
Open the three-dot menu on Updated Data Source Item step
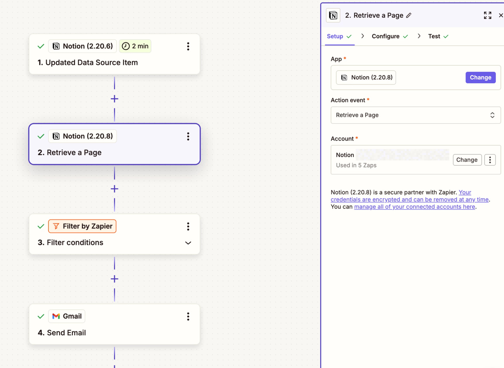point(188,46)
